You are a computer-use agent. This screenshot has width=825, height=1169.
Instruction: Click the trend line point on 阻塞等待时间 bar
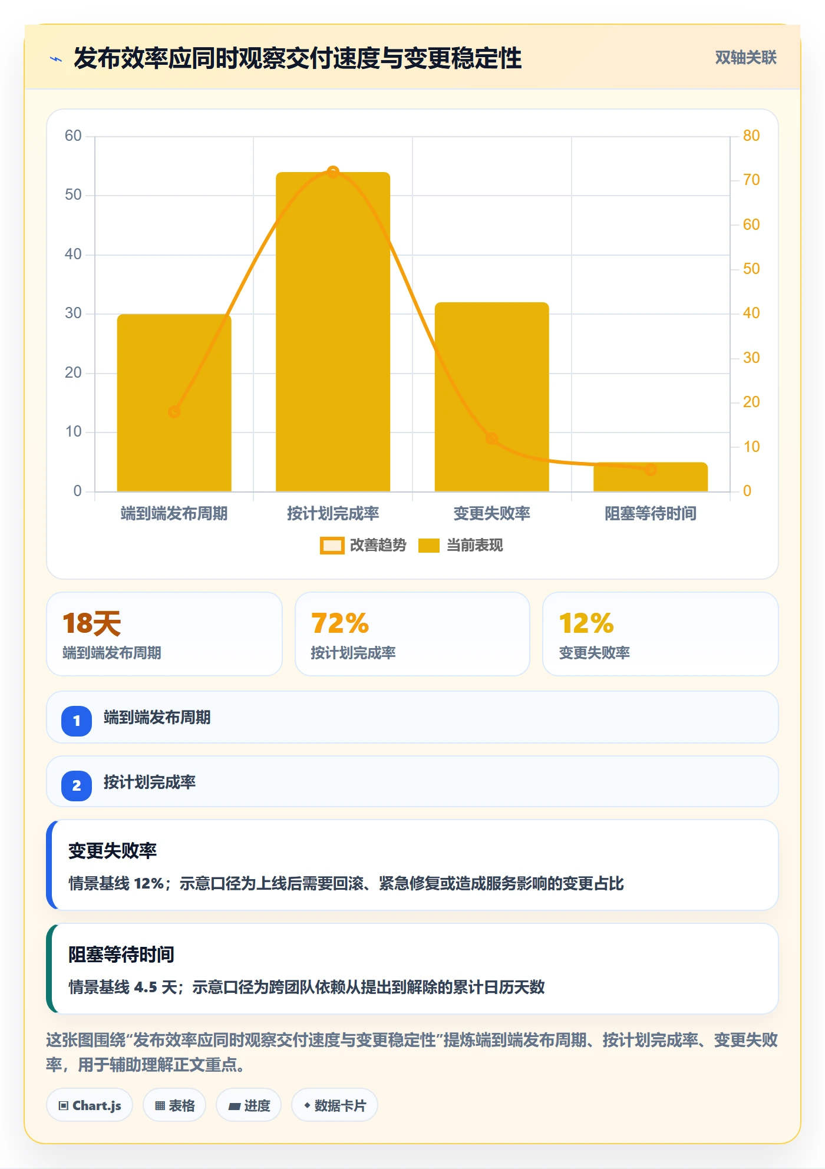coord(651,469)
